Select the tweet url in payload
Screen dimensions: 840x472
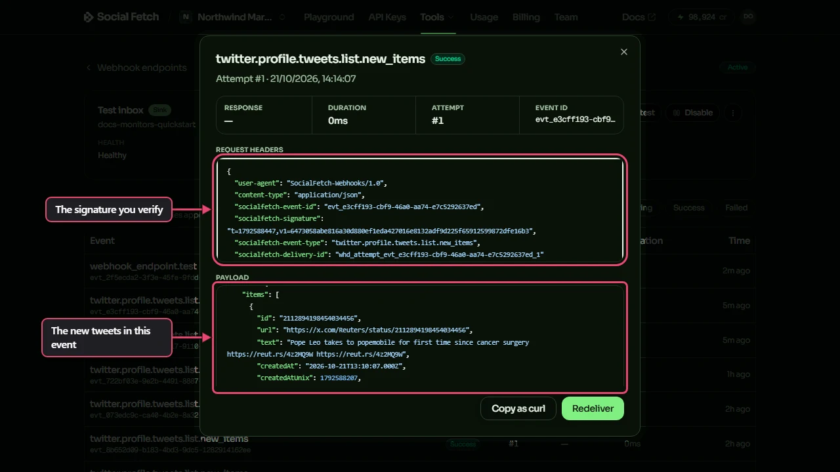pyautogui.click(x=377, y=330)
